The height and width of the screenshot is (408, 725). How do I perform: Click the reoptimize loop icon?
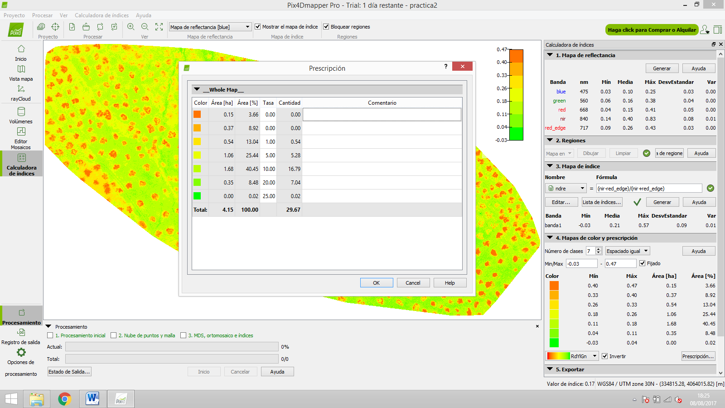[x=100, y=27]
